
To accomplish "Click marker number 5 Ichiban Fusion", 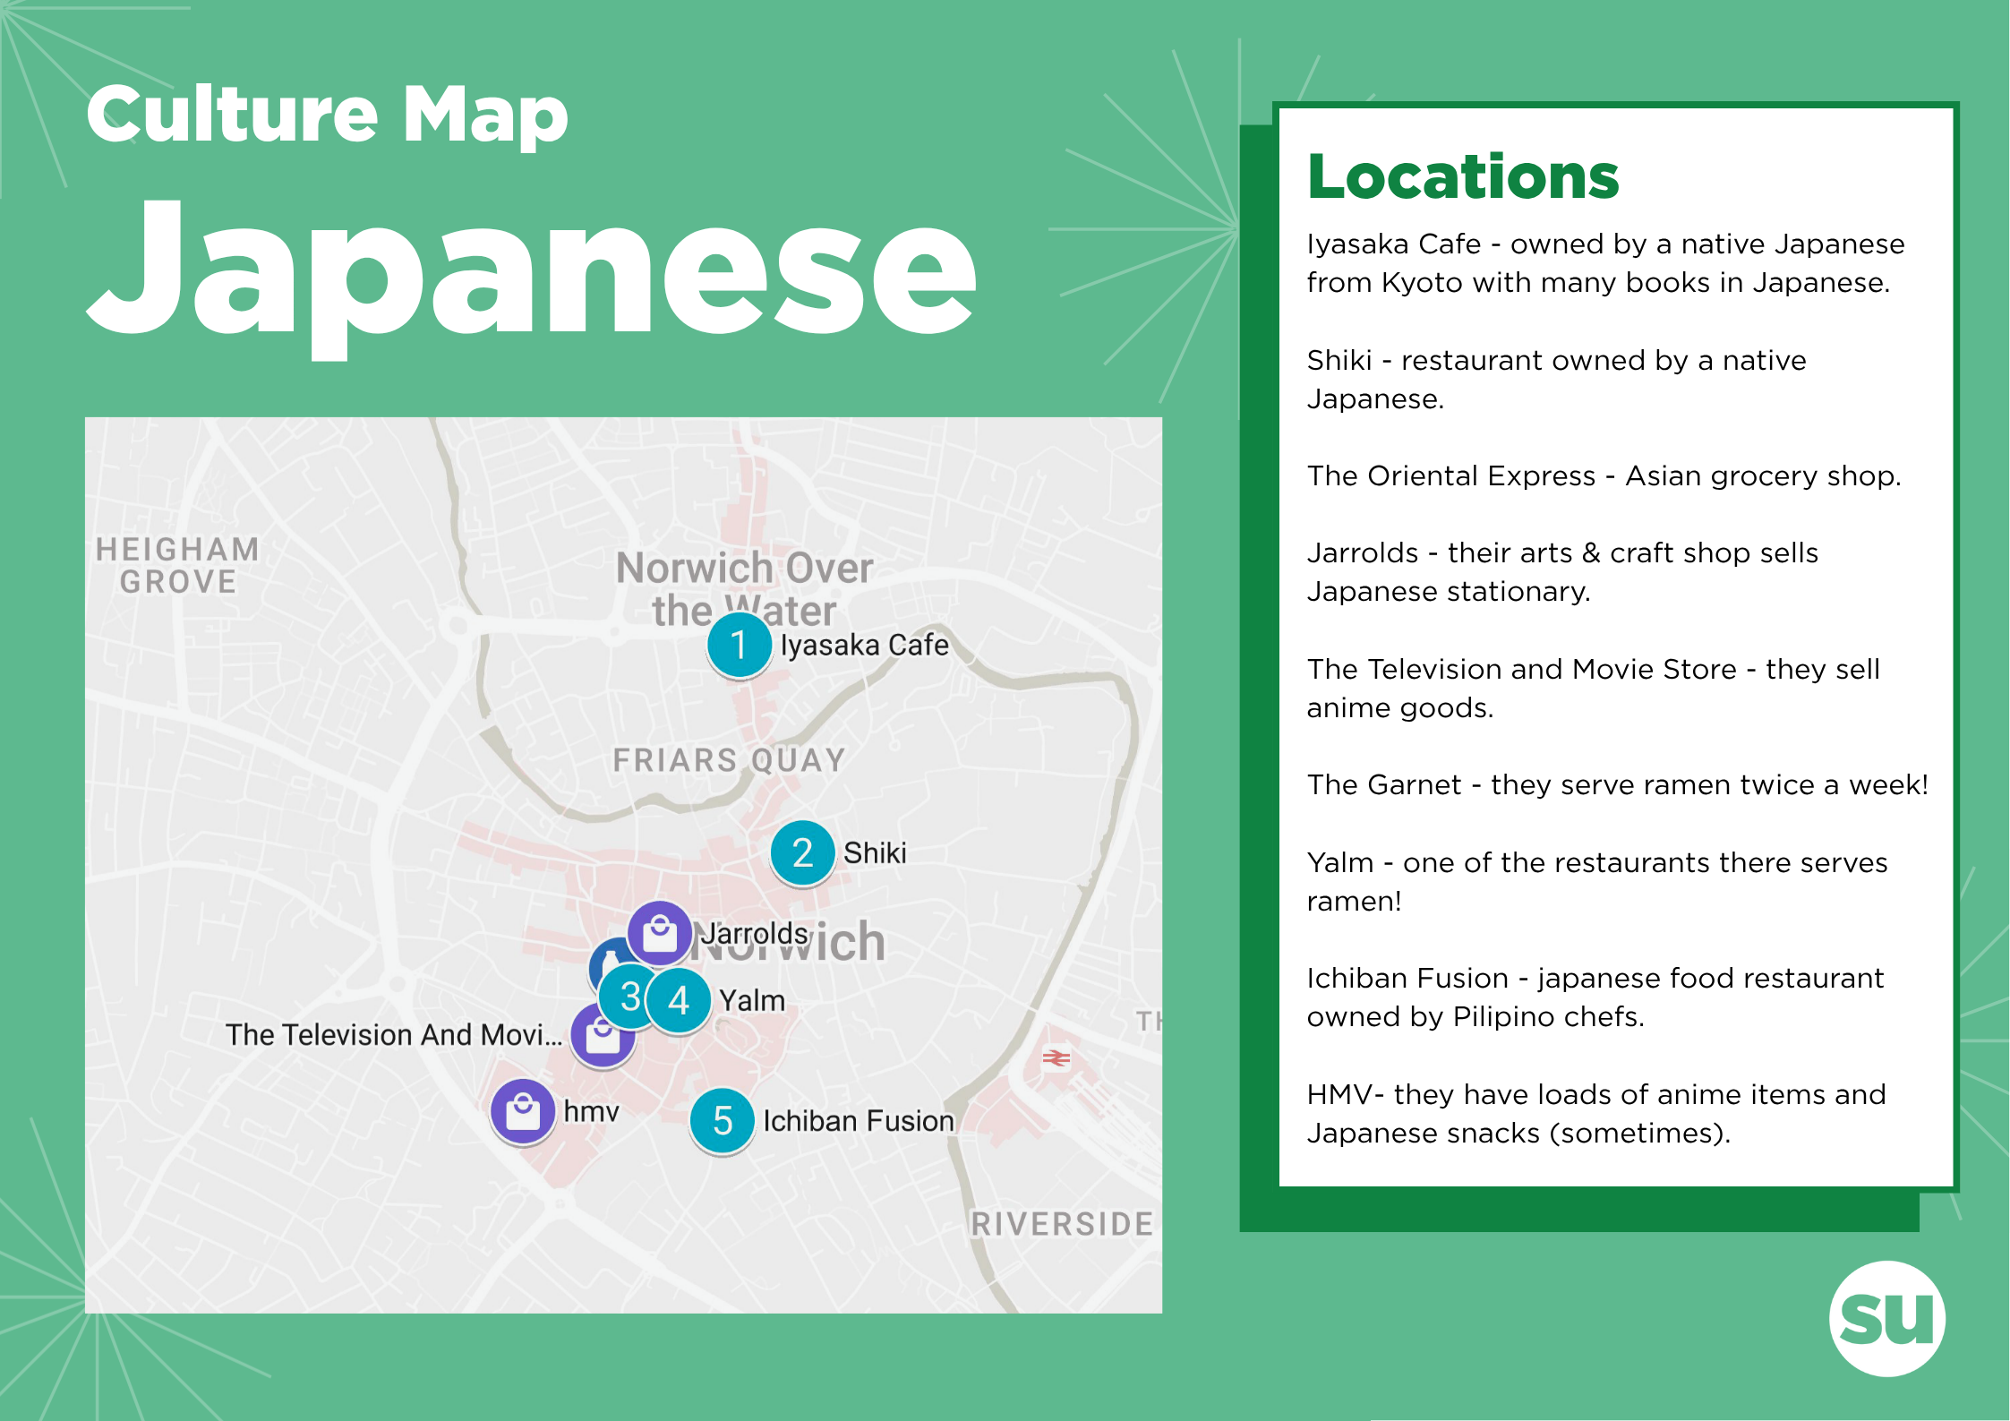I will 722,1120.
